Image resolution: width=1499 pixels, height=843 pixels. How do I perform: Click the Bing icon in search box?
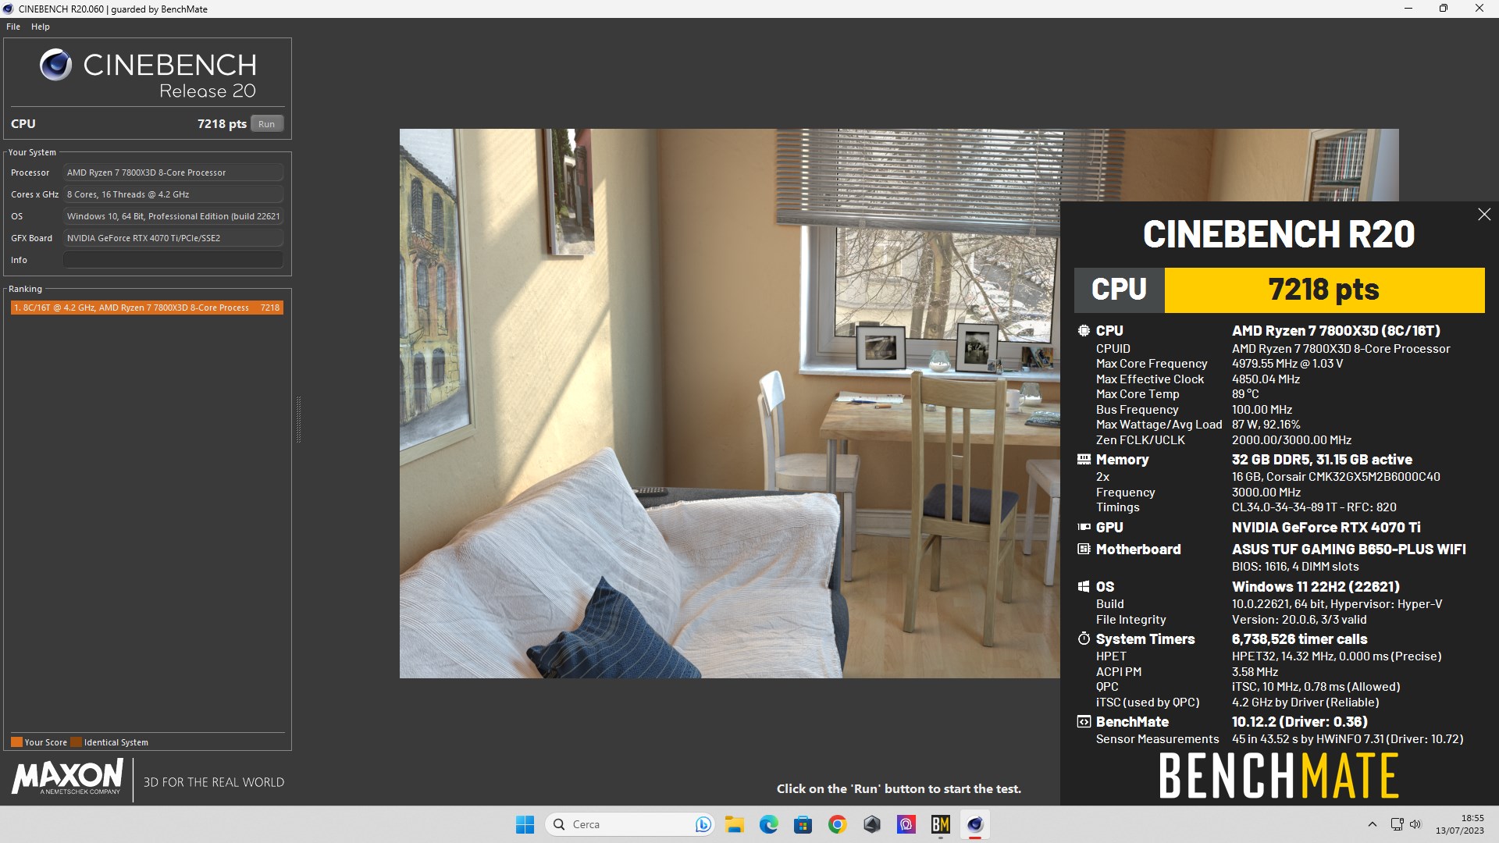click(x=703, y=824)
